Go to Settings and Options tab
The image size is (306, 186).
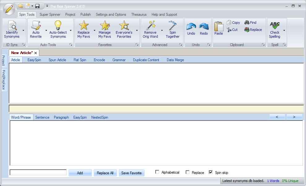pyautogui.click(x=111, y=15)
